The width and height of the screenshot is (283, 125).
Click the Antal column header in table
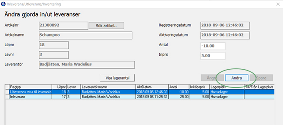(179, 87)
